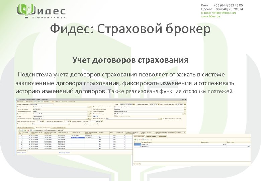Image resolution: width=261 pixels, height=181 pixels.
Task: Select the highlighted blue date cell in payment row 2
Action: click(78, 137)
